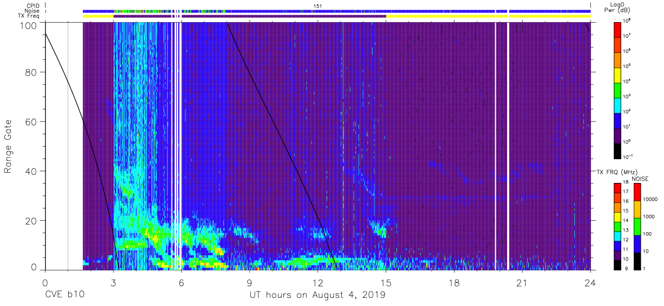Select the red 10^7–10^8 power swatch

point(618,29)
